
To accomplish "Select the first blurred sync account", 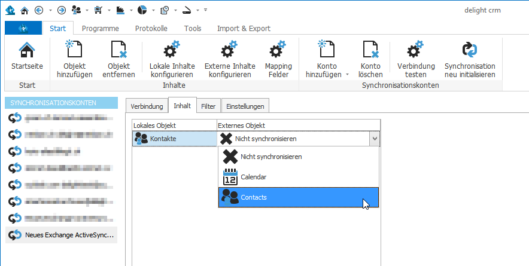I will point(62,118).
